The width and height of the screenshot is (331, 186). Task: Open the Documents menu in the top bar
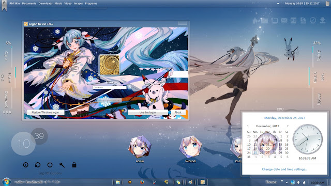pos(29,4)
